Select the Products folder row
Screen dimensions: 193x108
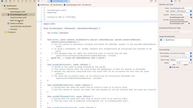12,32
